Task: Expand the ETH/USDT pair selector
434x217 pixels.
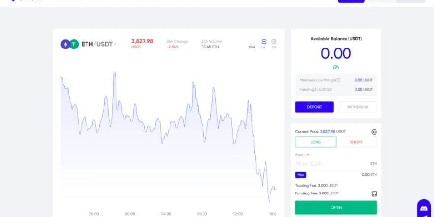Action: click(99, 44)
